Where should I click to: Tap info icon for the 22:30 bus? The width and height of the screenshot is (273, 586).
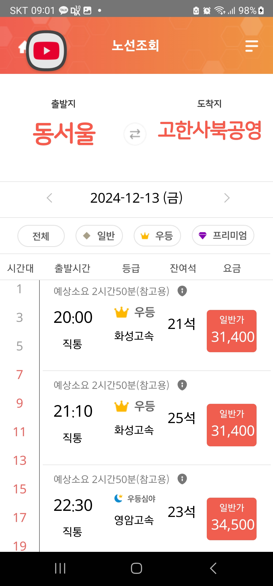(x=182, y=479)
